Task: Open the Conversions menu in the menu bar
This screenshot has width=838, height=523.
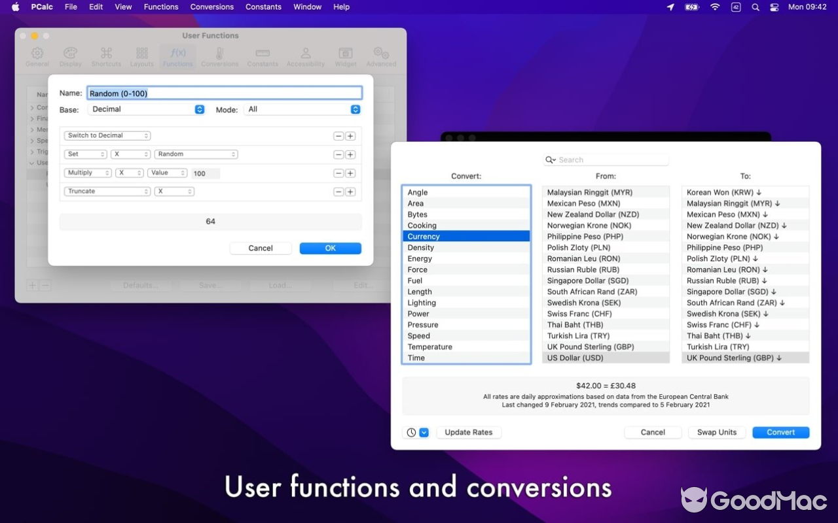Action: tap(211, 7)
